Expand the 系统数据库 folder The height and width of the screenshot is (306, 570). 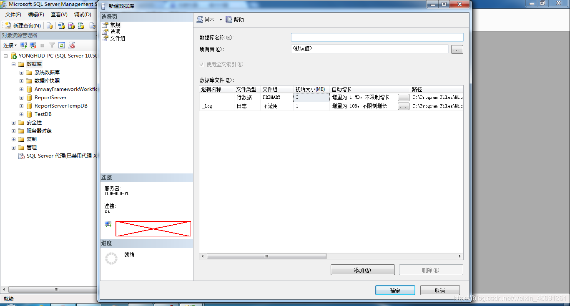(21, 73)
